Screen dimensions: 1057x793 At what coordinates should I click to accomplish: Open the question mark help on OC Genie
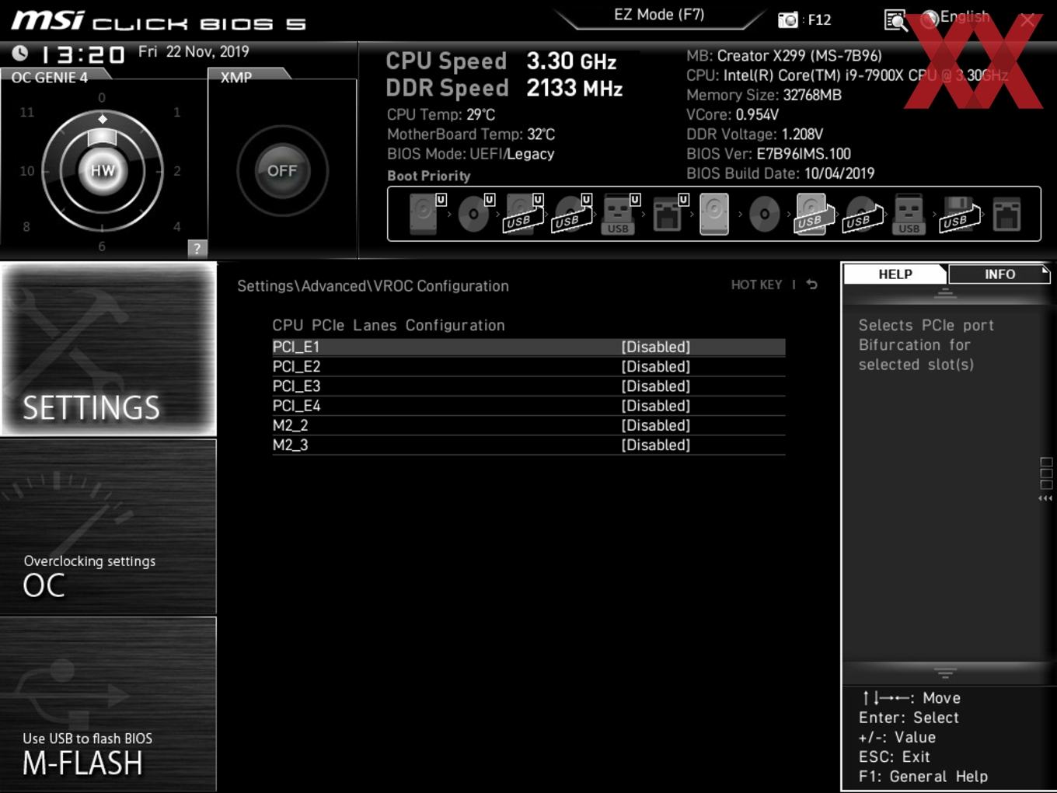197,248
